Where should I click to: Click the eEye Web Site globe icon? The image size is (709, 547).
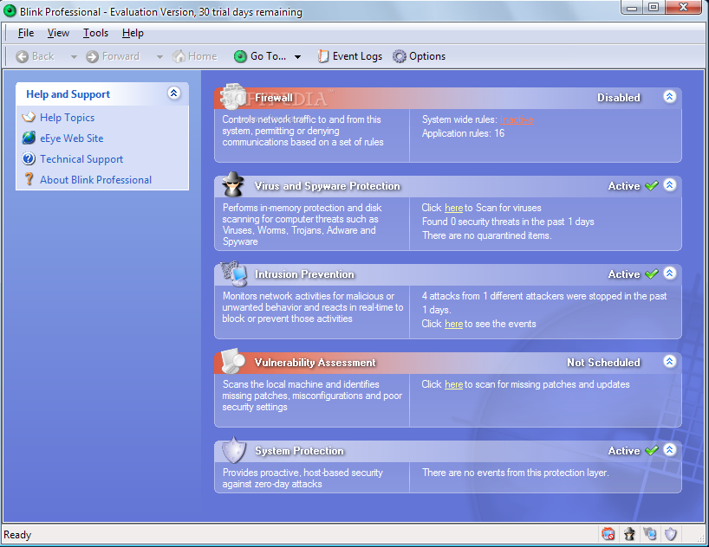click(29, 138)
